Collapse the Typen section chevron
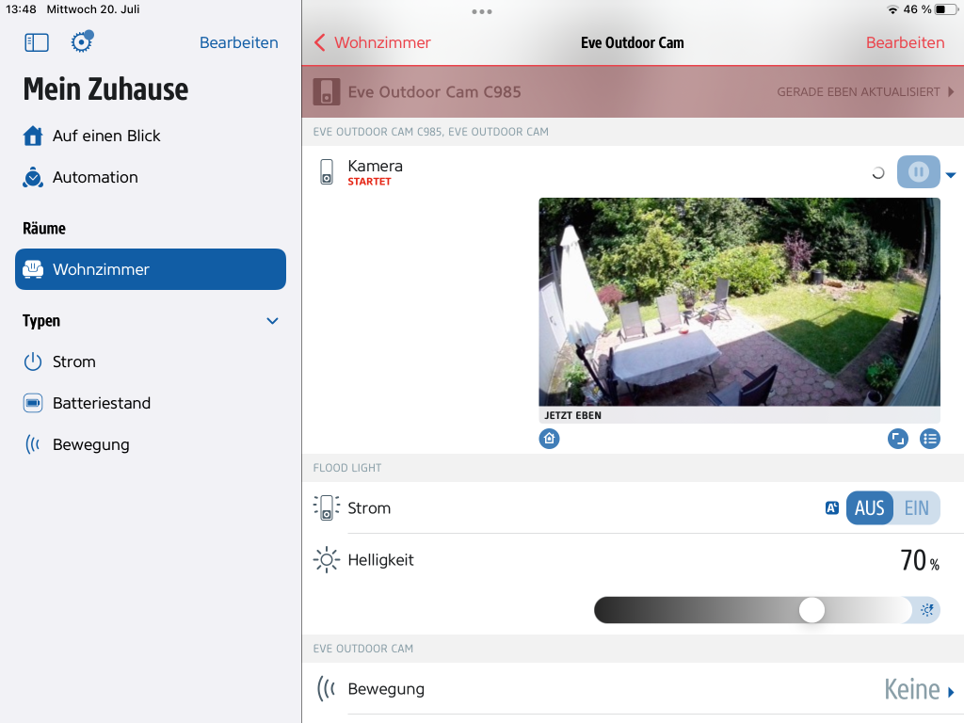The width and height of the screenshot is (964, 723). pos(272,321)
